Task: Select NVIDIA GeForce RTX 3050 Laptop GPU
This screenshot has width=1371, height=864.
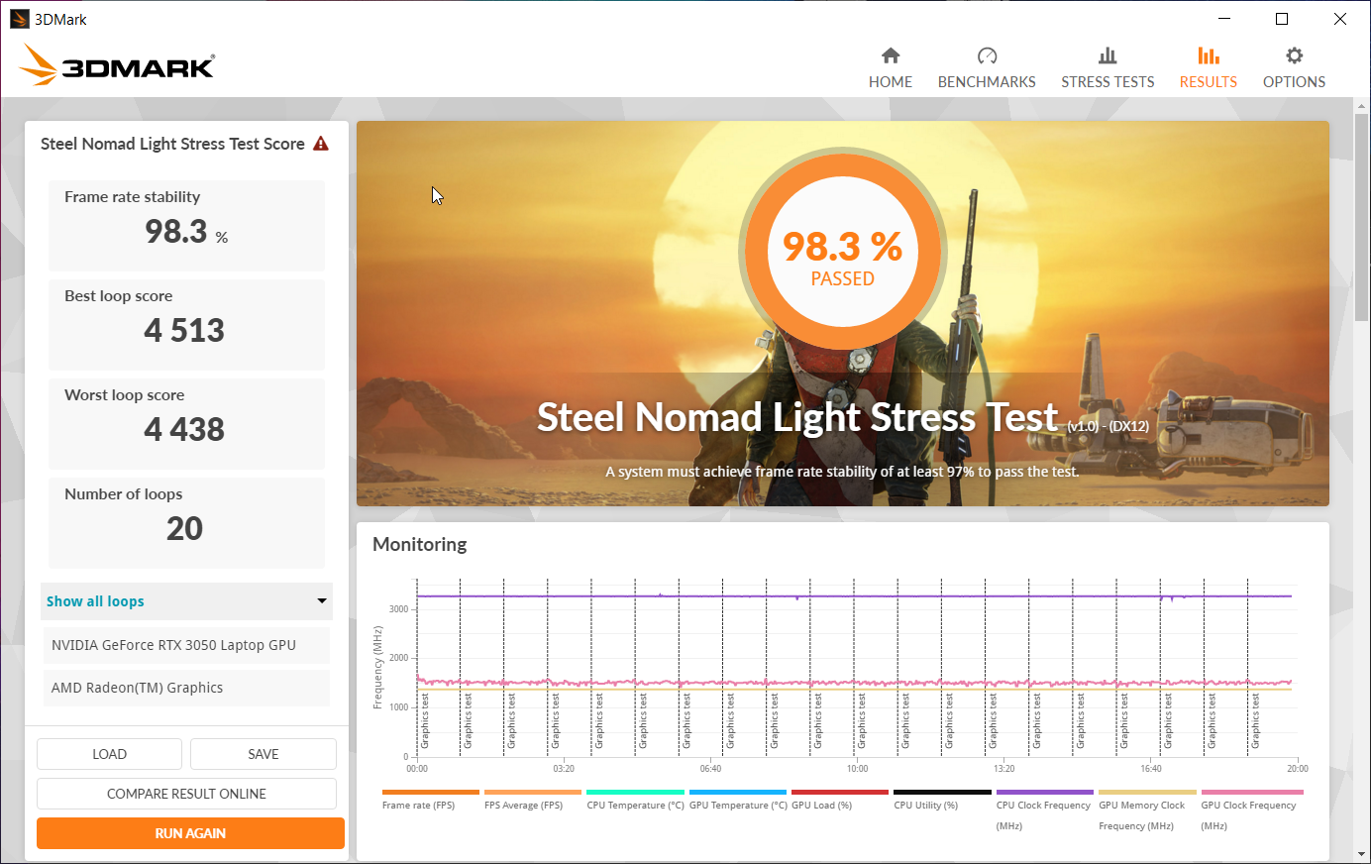Action: pos(186,645)
